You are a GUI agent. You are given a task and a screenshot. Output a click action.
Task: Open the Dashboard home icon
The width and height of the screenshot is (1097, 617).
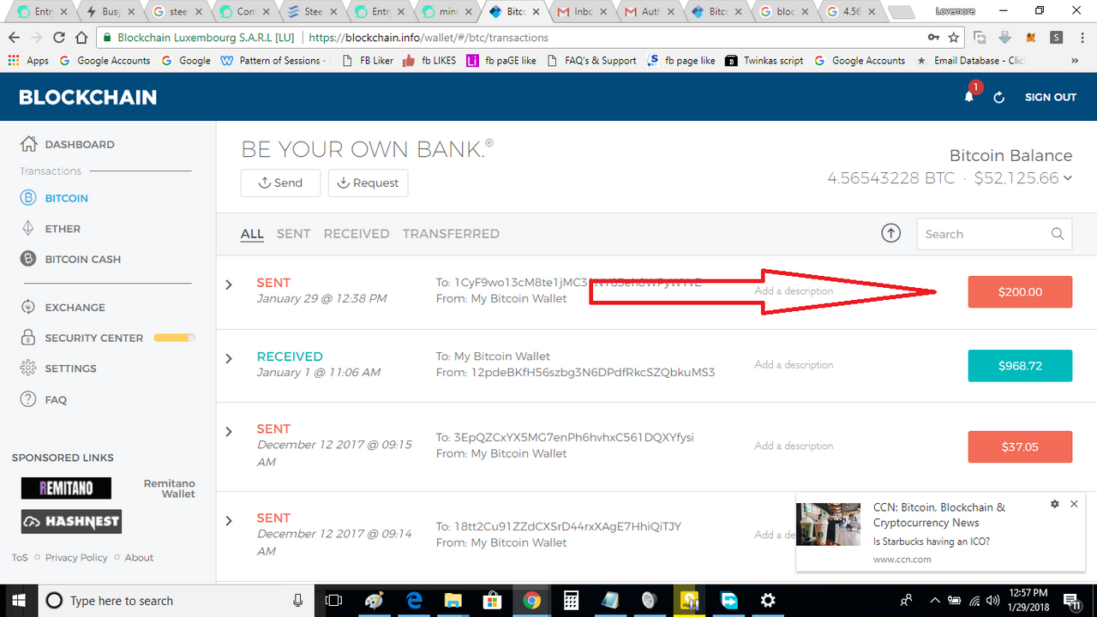pos(28,144)
